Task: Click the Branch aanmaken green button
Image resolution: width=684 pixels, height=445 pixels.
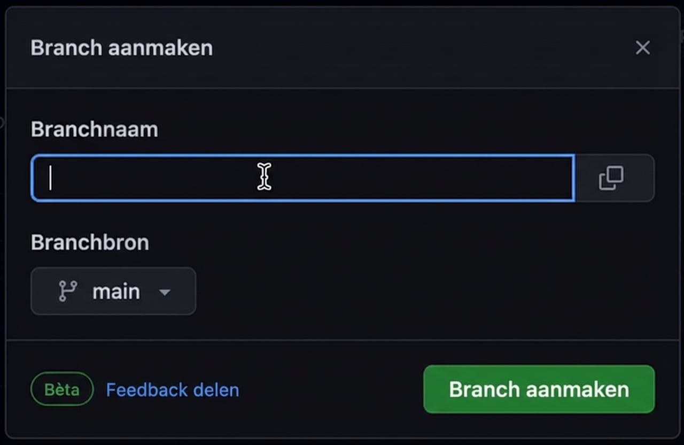Action: pyautogui.click(x=538, y=389)
